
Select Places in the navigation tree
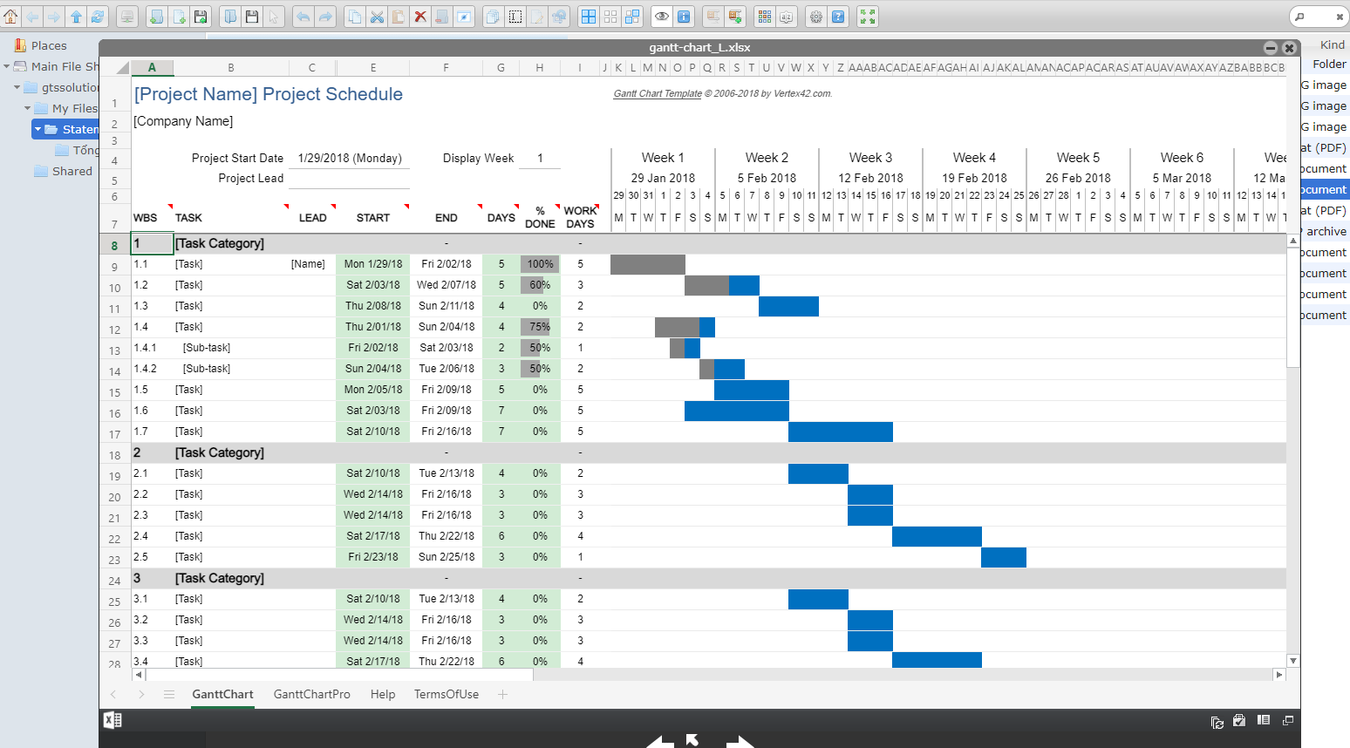49,45
